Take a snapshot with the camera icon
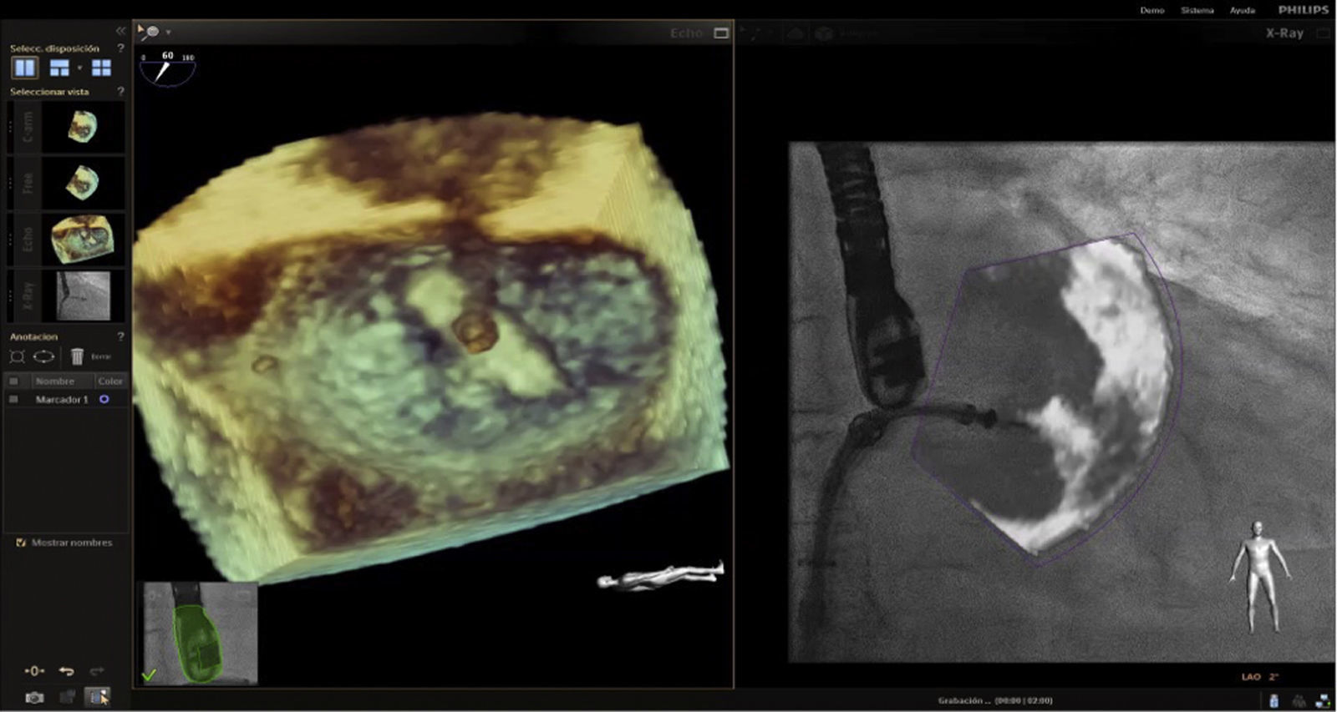The height and width of the screenshot is (712, 1337). point(34,697)
